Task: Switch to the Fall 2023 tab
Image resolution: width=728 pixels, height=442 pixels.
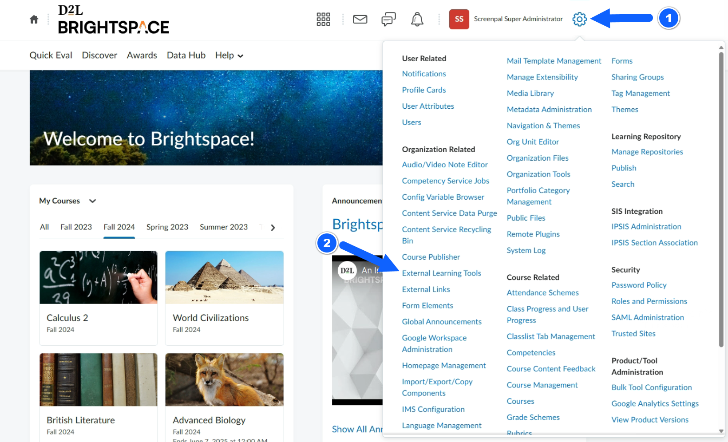Action: (x=76, y=227)
